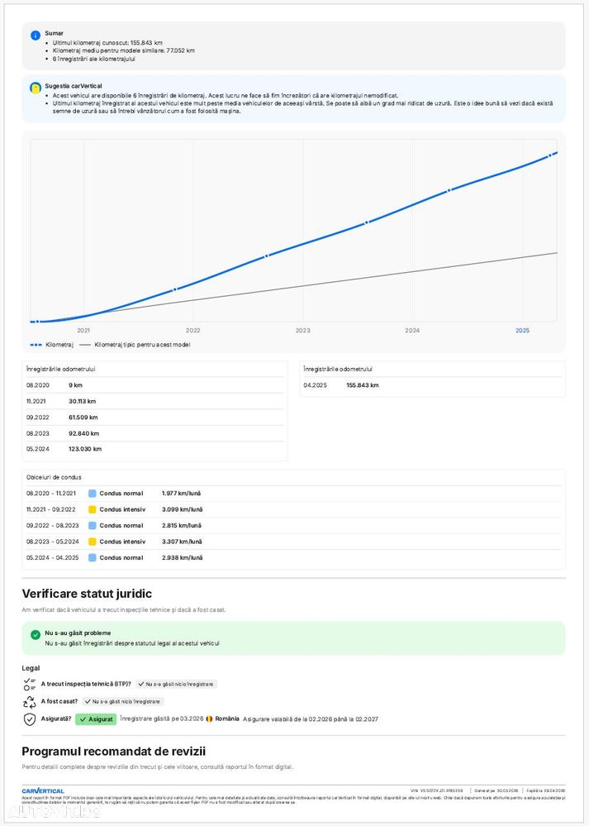Click the 'Legal' subsection label
The height and width of the screenshot is (826, 589).
pos(31,668)
